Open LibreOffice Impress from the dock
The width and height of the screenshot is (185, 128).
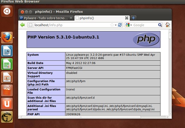7,77
